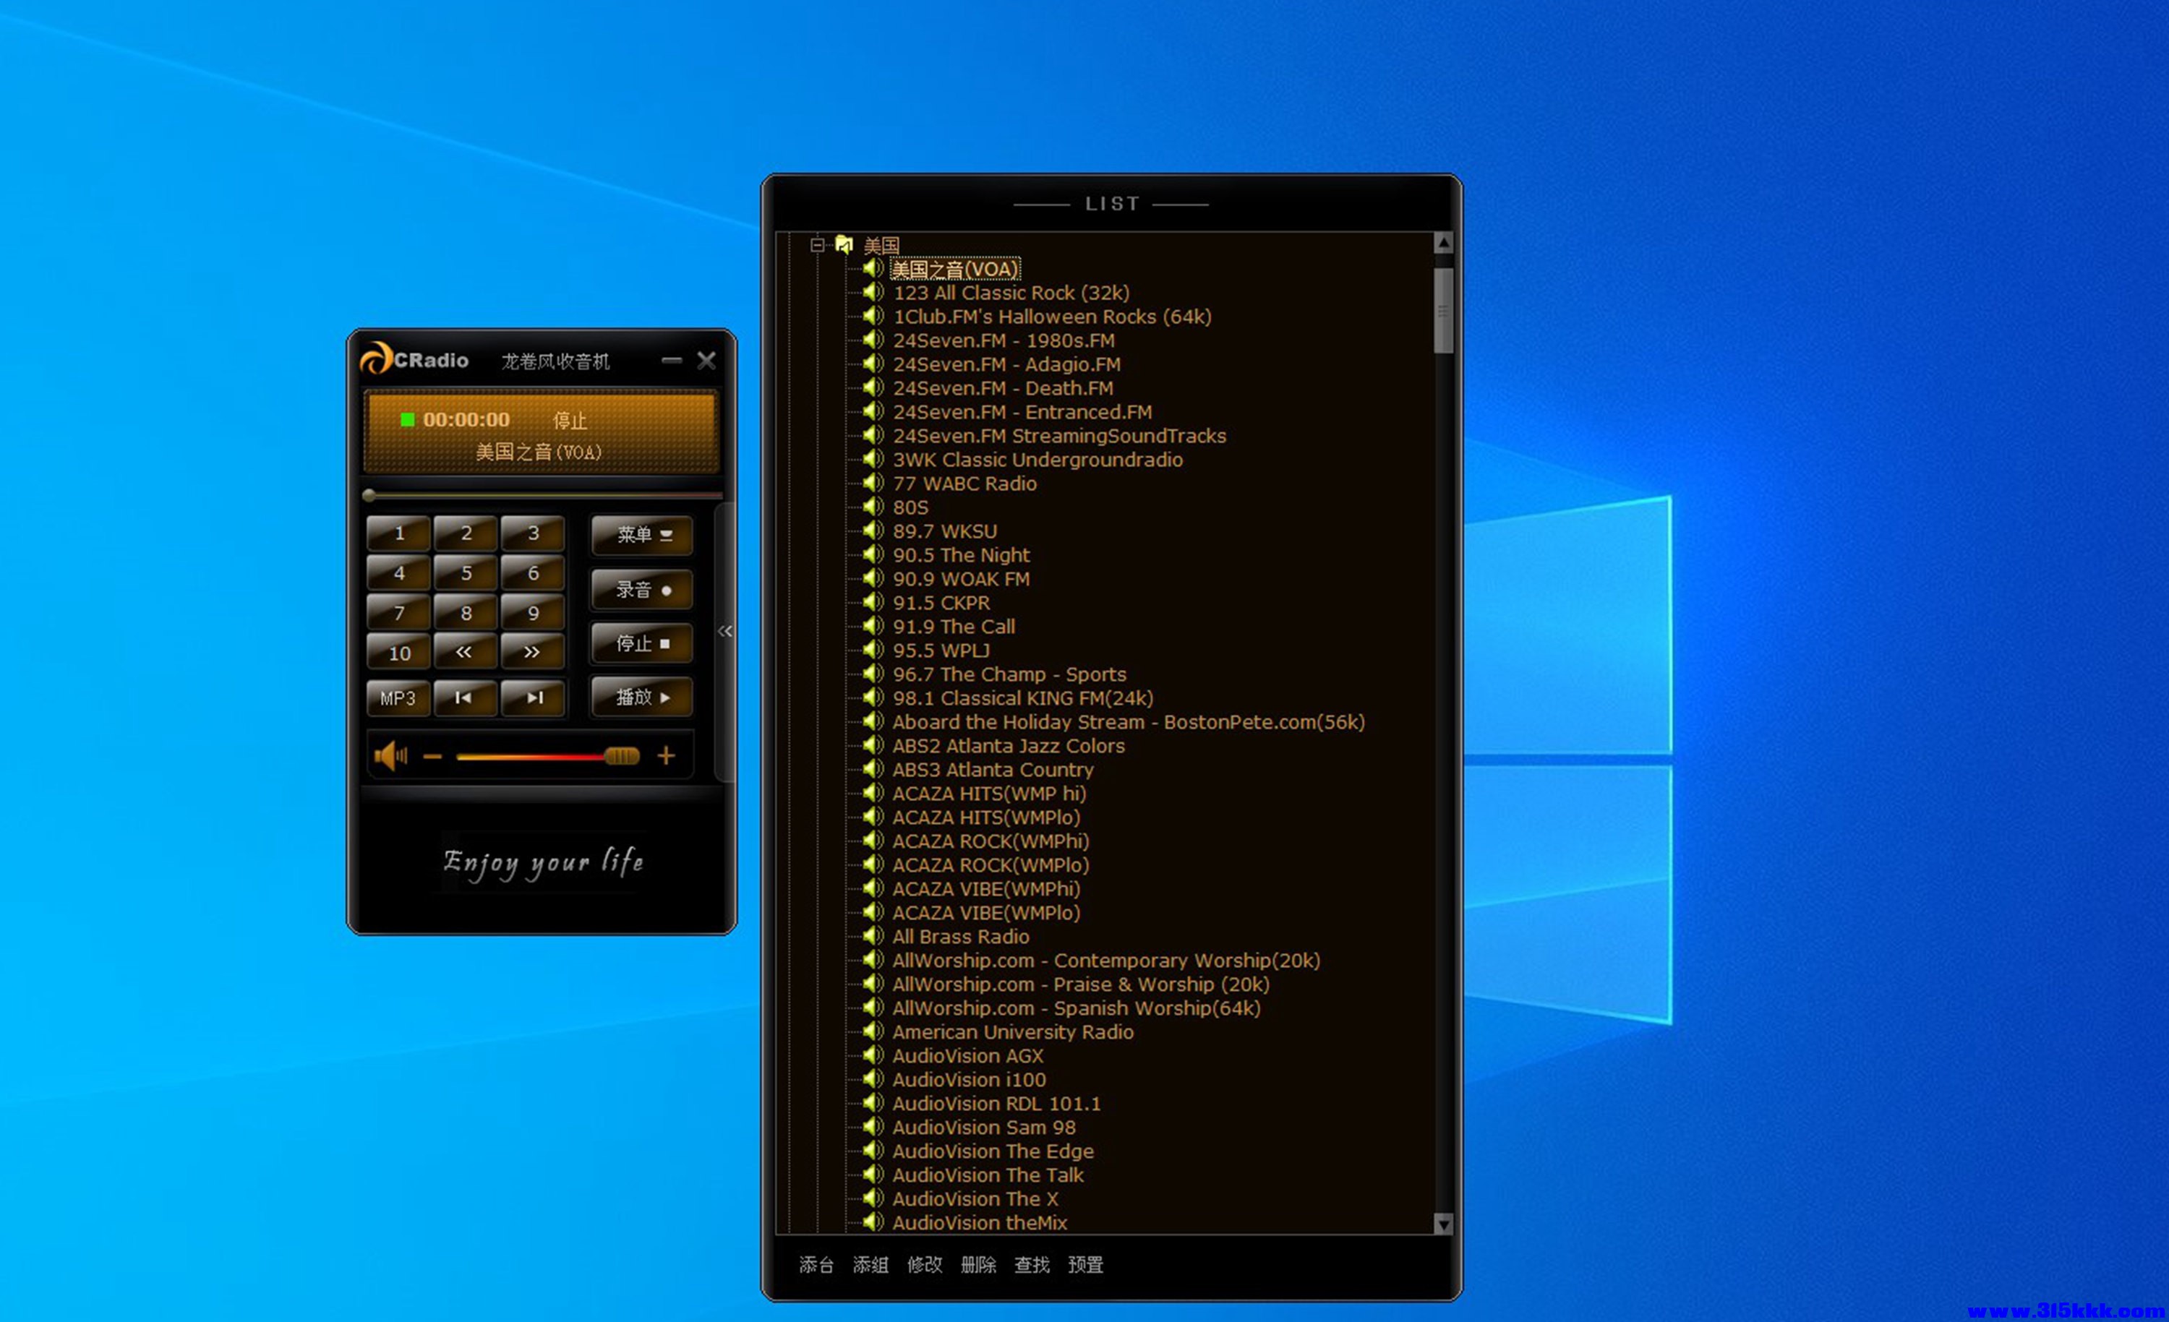
Task: Click speaker icon beside 90.5 The Night
Action: [873, 554]
